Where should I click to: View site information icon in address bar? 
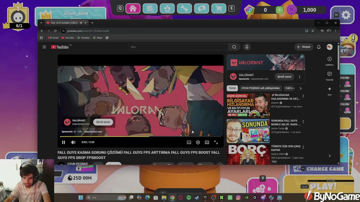(63, 31)
